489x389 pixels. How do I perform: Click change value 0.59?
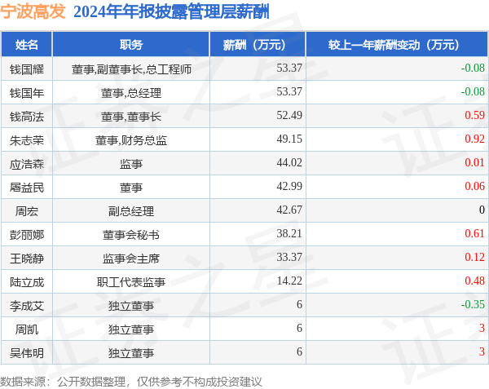474,115
